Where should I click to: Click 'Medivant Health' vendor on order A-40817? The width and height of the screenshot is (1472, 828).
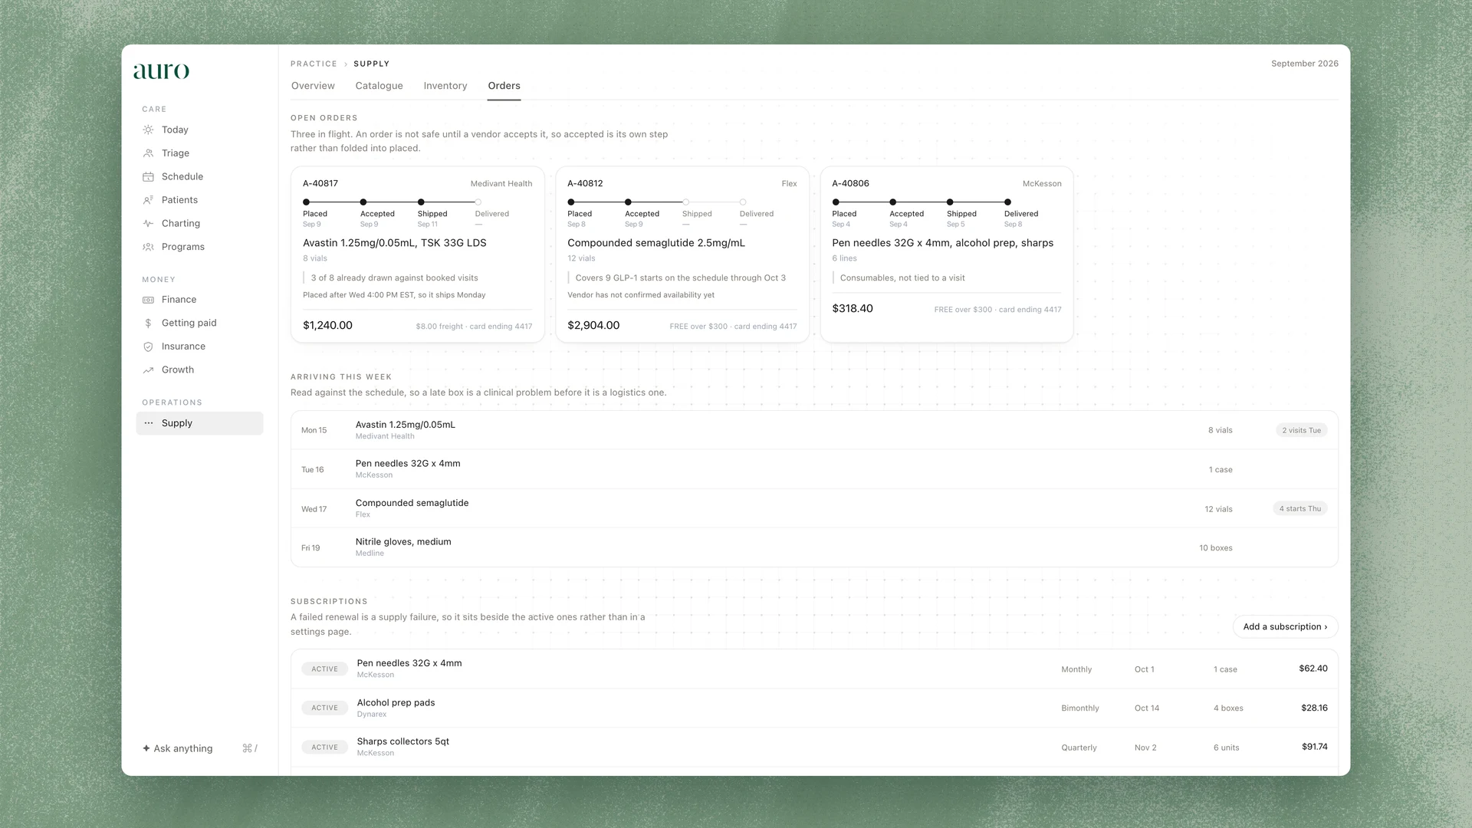(x=501, y=184)
